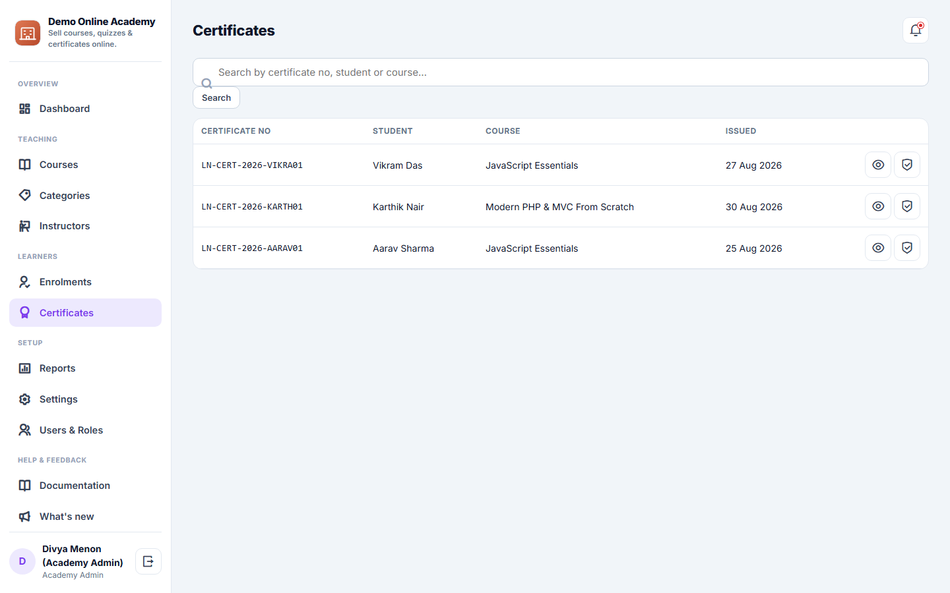This screenshot has height=593, width=950.
Task: Click the Certificates page heading
Action: point(234,30)
